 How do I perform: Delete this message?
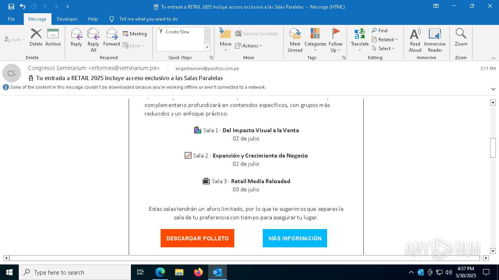(36, 38)
